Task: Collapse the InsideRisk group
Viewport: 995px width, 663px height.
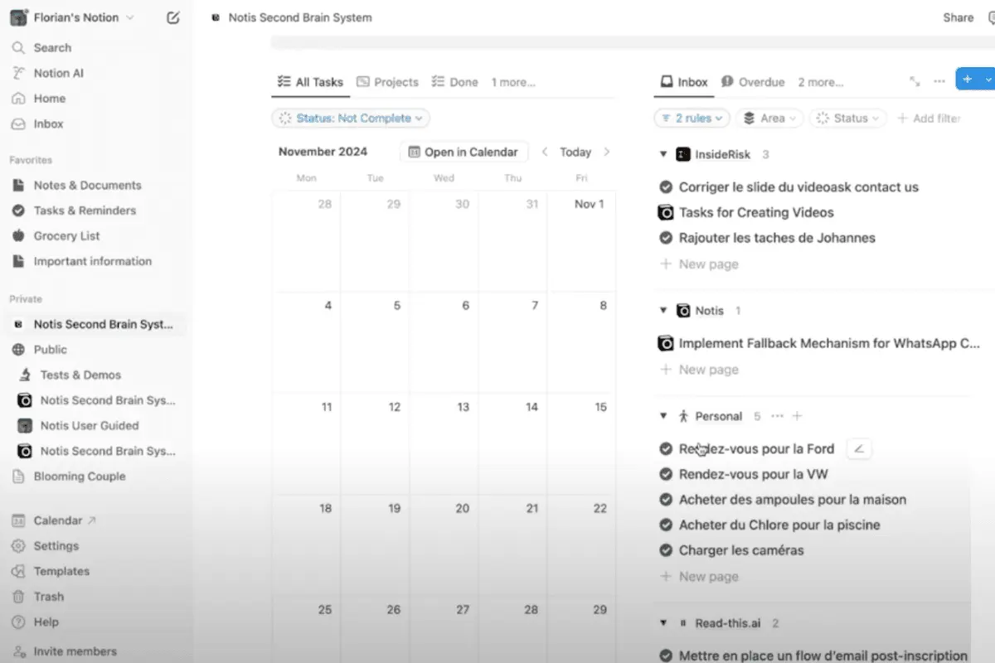Action: pyautogui.click(x=663, y=154)
